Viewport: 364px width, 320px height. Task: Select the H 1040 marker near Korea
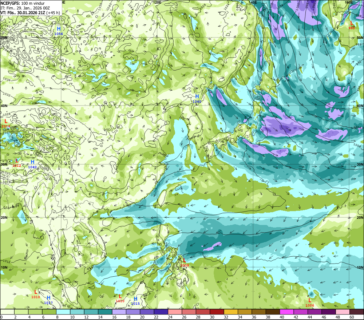197,98
